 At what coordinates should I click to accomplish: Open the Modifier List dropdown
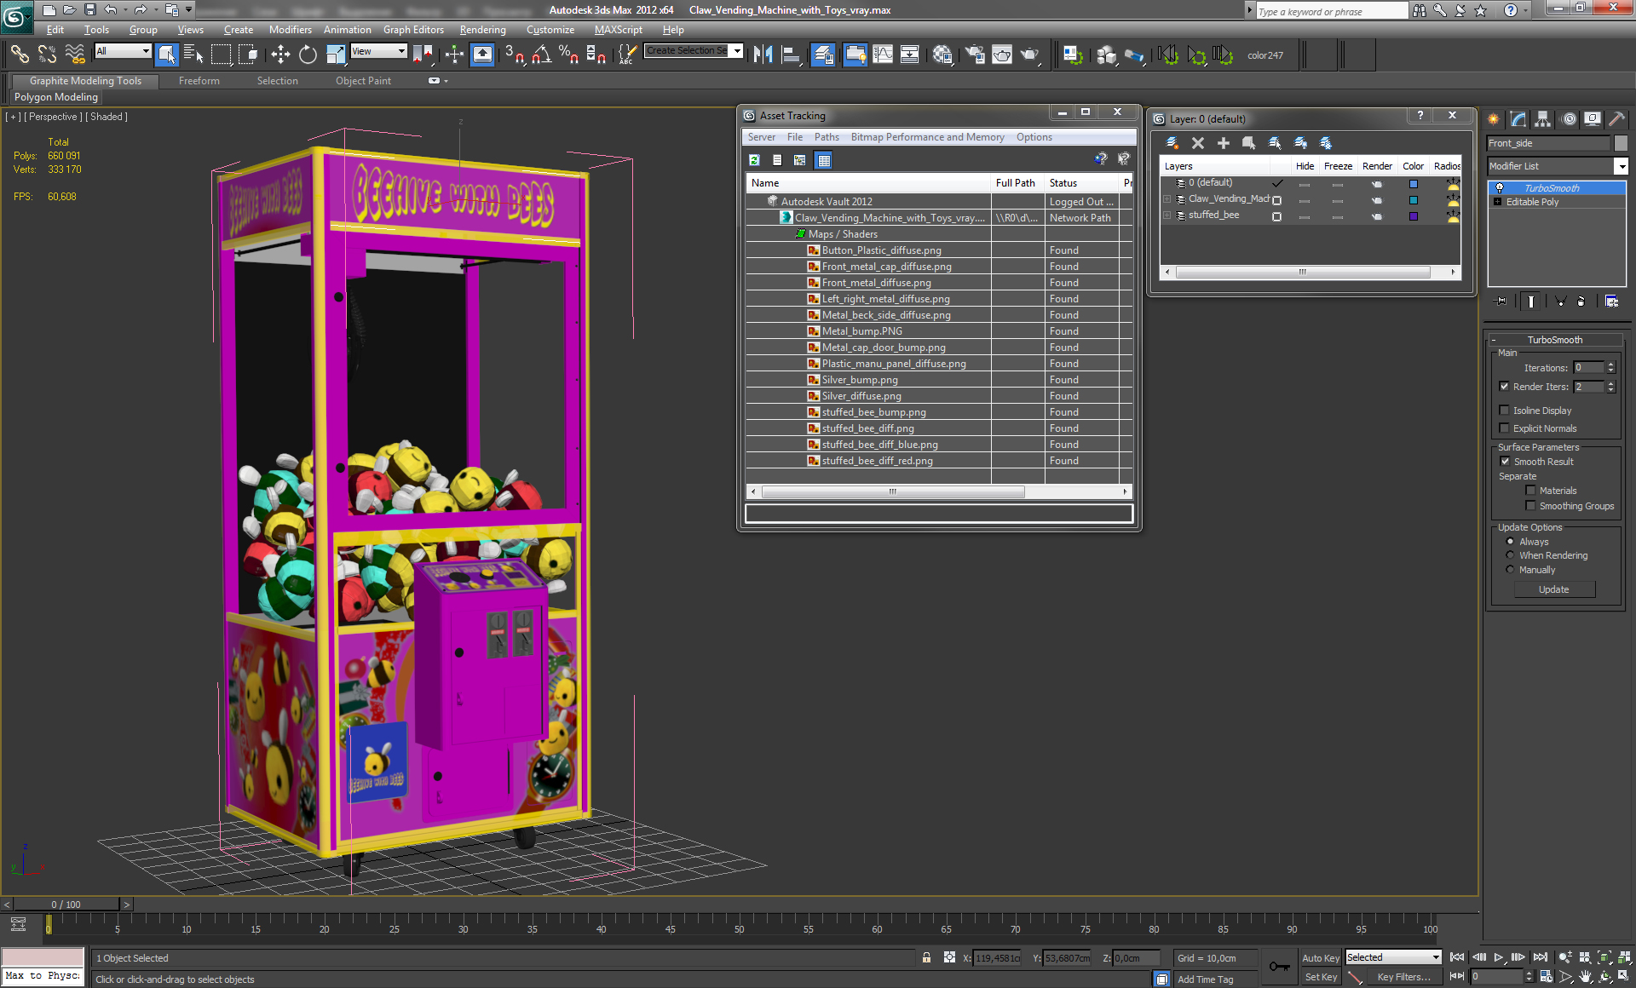[x=1621, y=166]
